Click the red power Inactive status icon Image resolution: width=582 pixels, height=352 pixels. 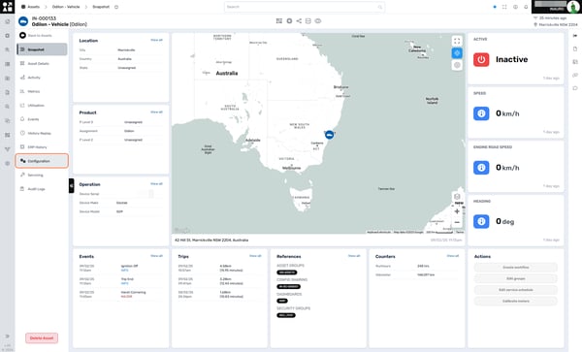(x=481, y=60)
